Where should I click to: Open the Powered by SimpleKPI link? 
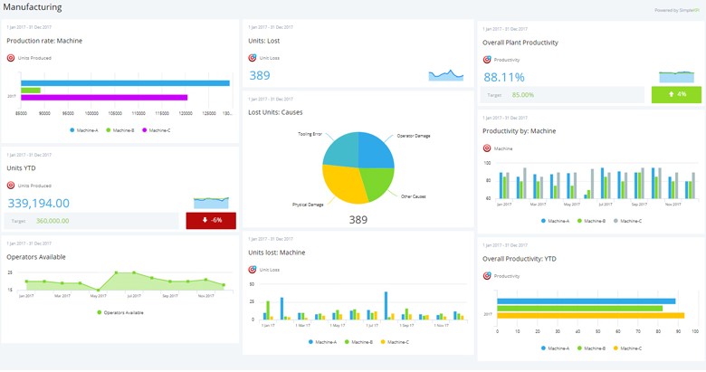pos(677,10)
